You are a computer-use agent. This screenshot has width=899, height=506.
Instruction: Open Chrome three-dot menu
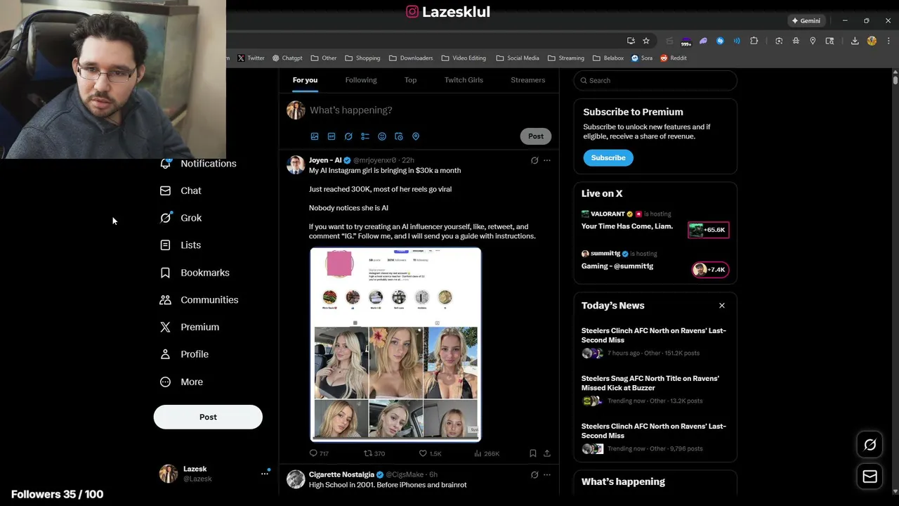(888, 41)
